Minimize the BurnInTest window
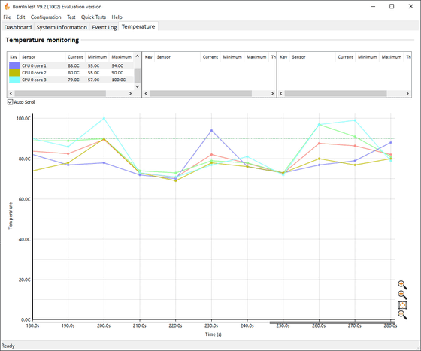This screenshot has height=351, width=421. coord(373,7)
